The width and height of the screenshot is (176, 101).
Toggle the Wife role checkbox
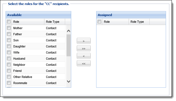9,52
